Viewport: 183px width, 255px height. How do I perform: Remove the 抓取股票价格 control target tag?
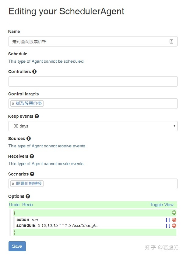pyautogui.click(x=13, y=104)
